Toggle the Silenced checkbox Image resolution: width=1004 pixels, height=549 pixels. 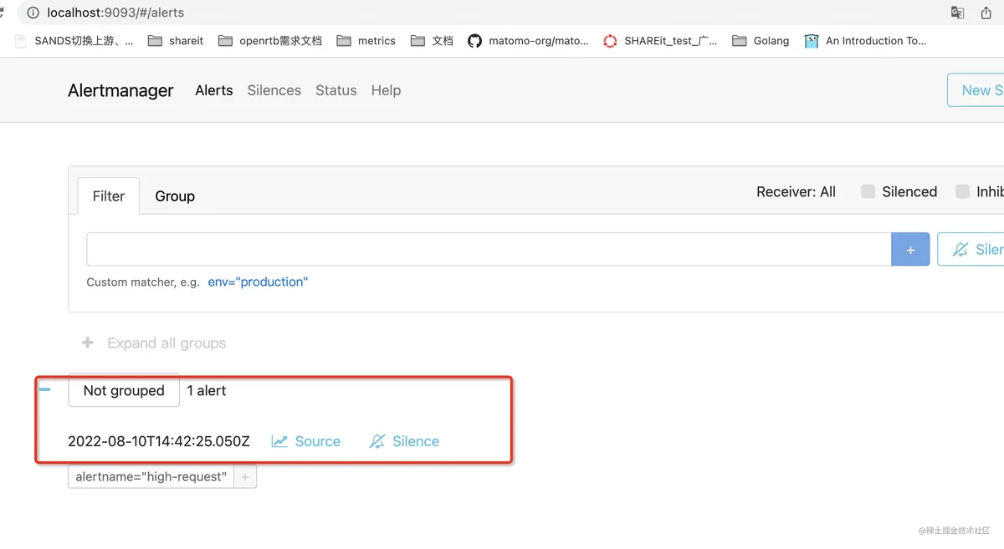[x=868, y=191]
